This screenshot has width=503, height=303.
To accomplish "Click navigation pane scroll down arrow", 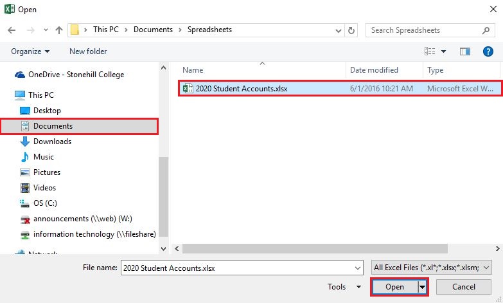I will click(x=163, y=249).
